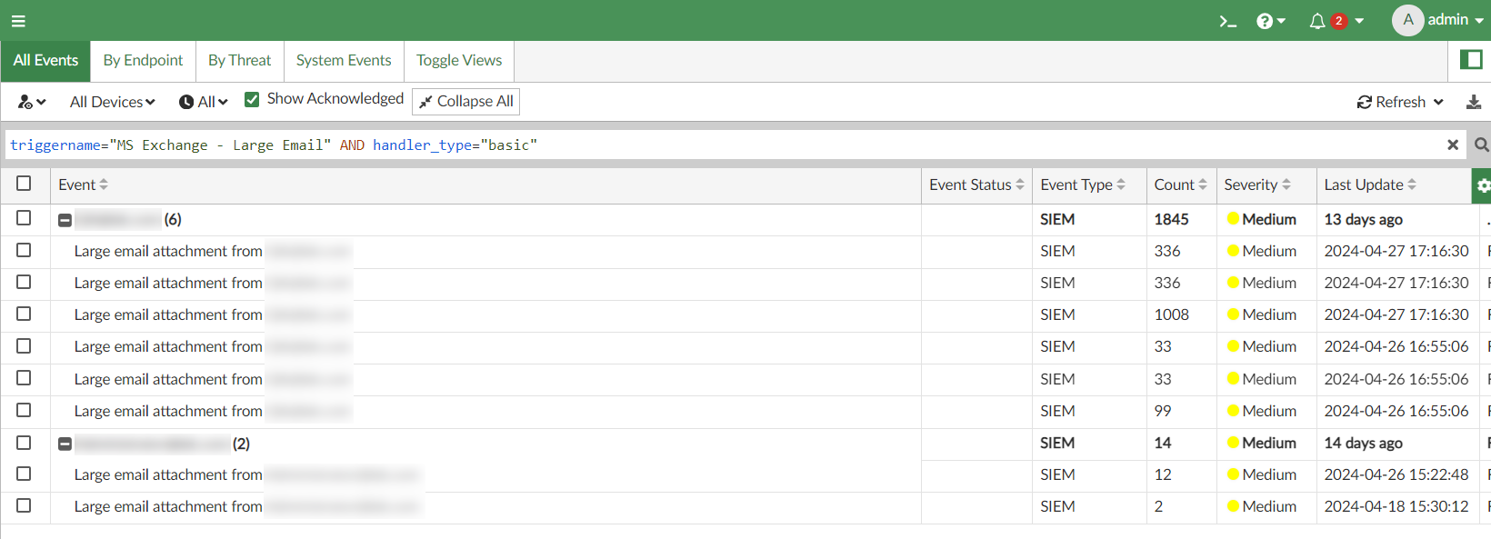Select the row with count 1008

pyautogui.click(x=24, y=314)
